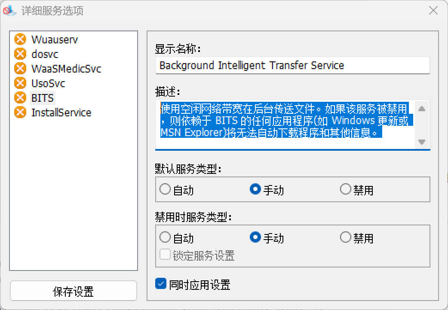
Task: Uncheck the 同时应用设置 checkbox
Action: [161, 284]
